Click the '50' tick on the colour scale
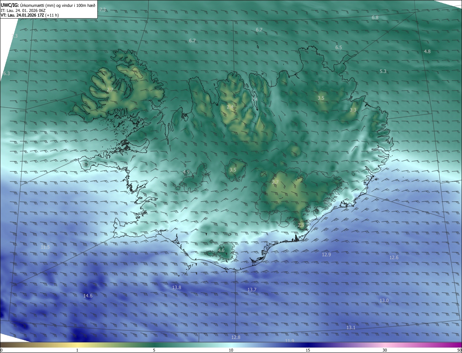 459,350
